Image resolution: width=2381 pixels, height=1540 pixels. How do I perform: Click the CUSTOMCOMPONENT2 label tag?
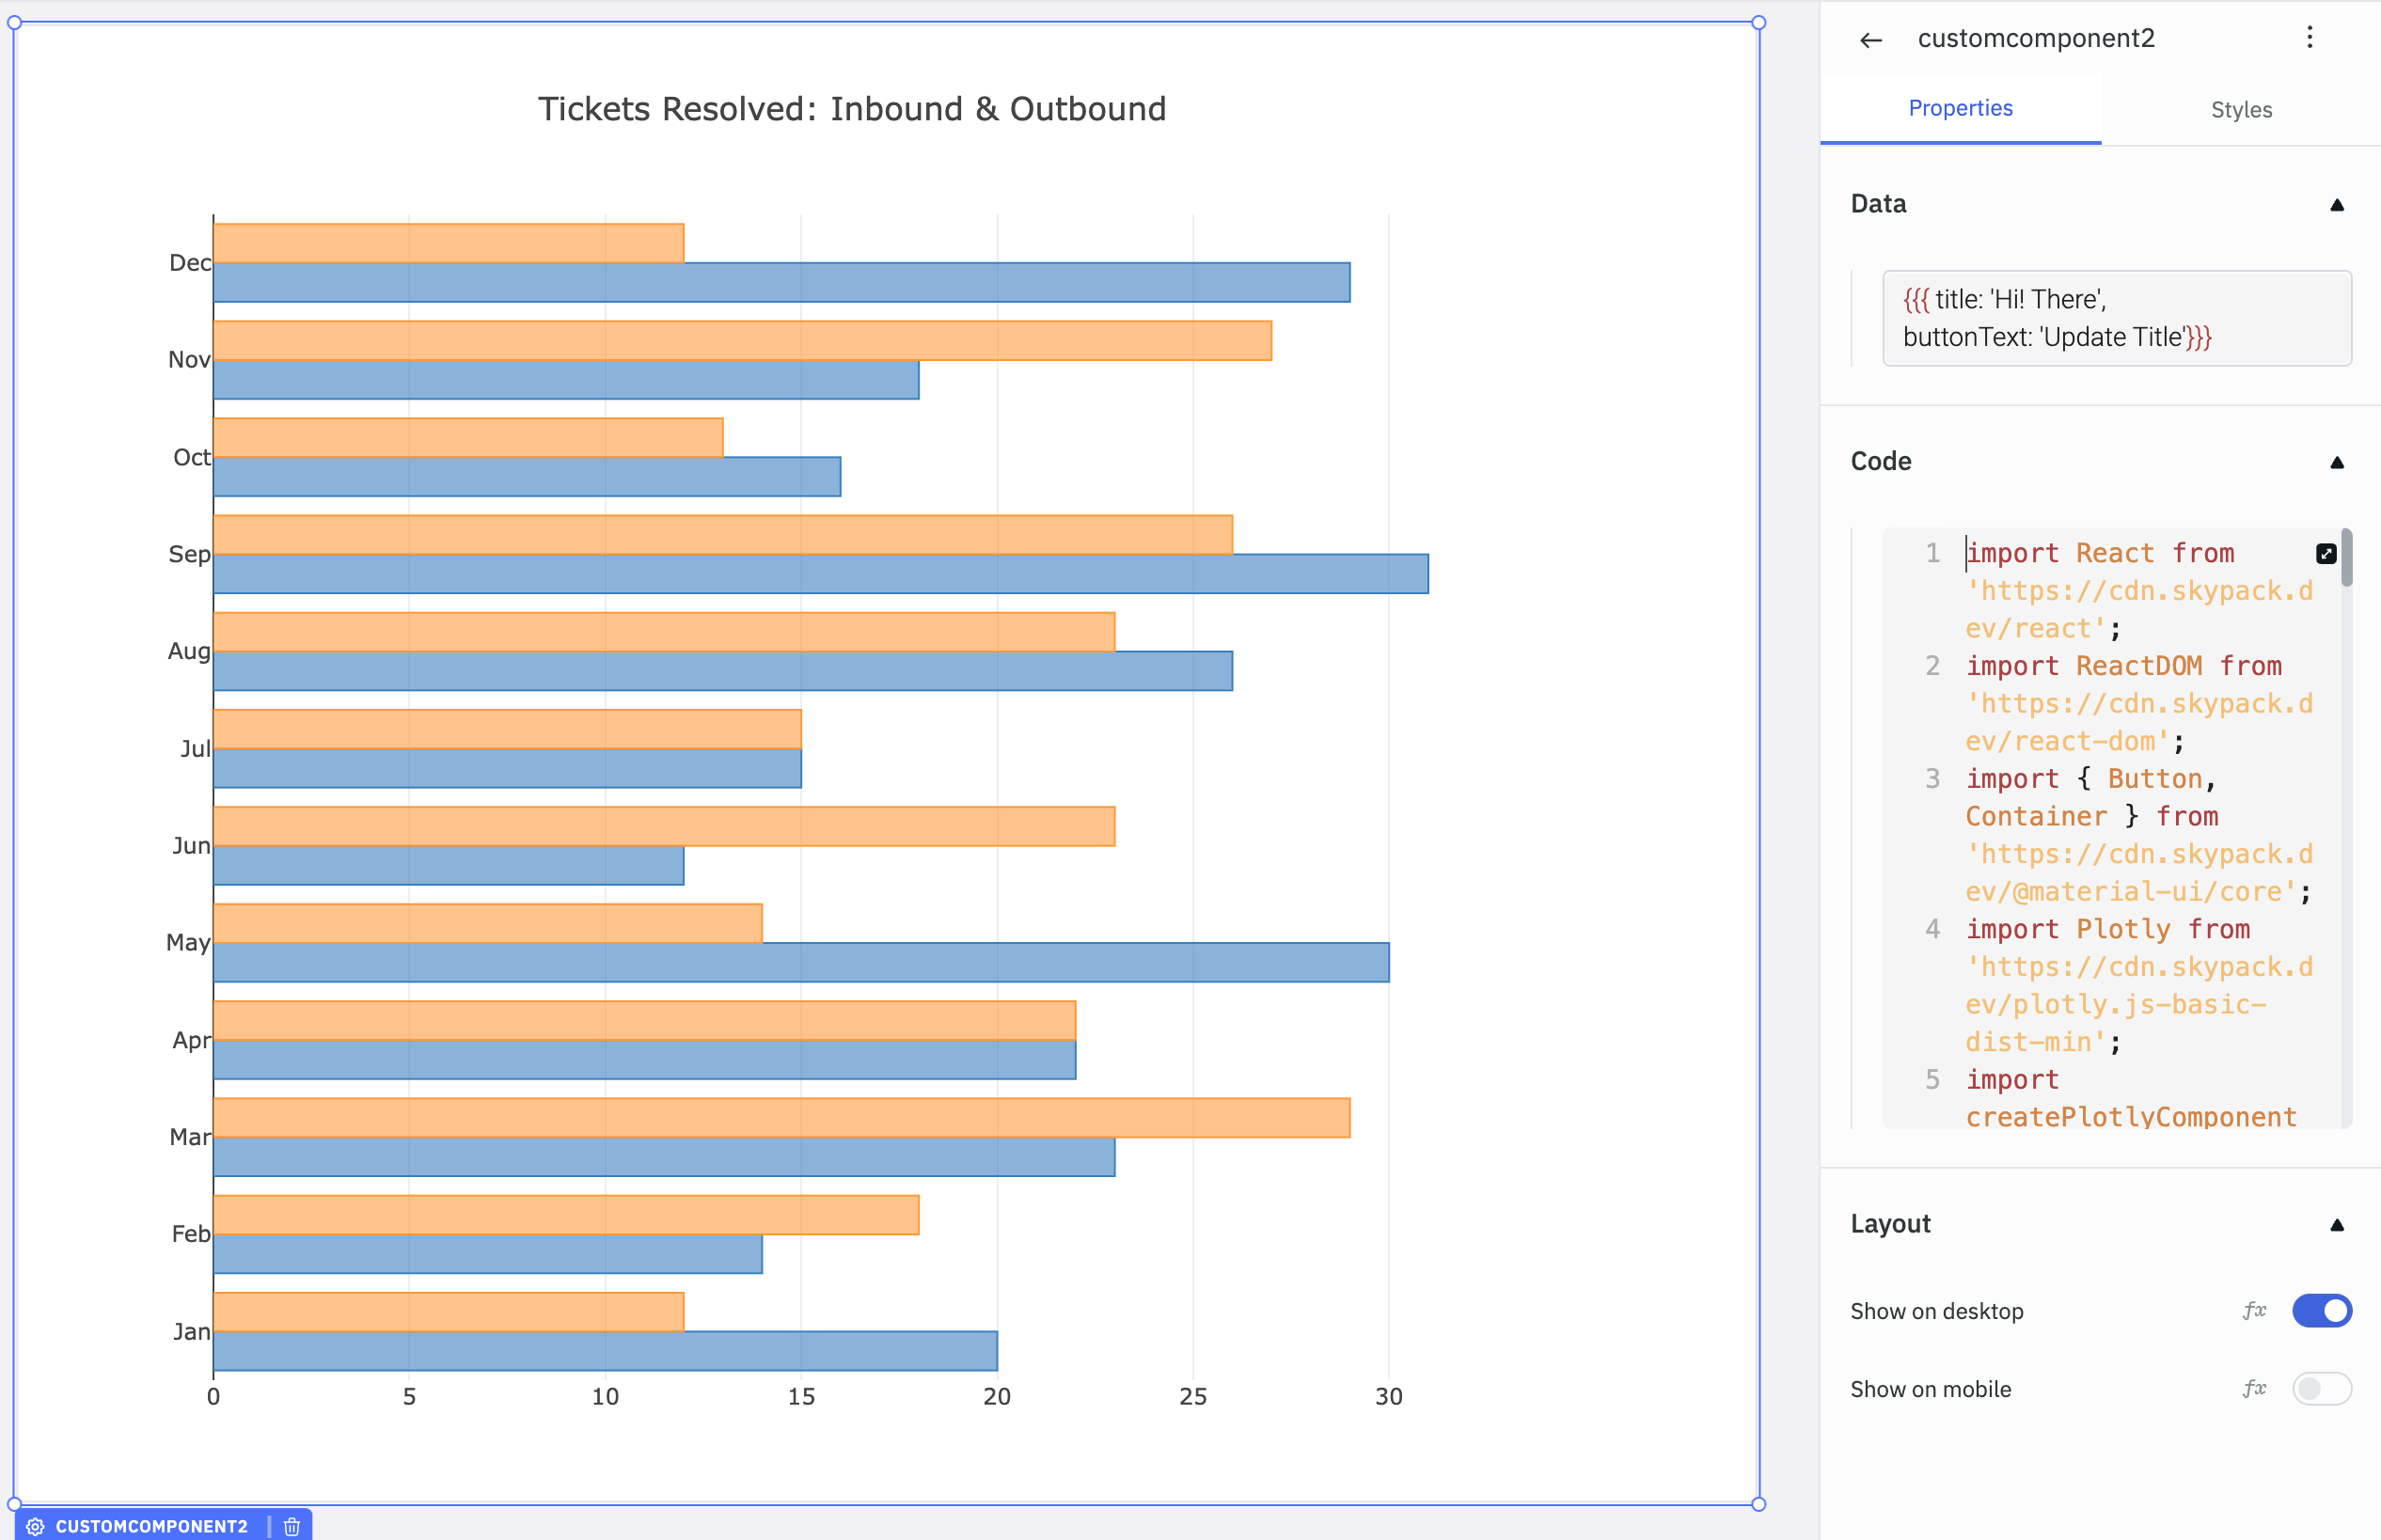point(151,1526)
